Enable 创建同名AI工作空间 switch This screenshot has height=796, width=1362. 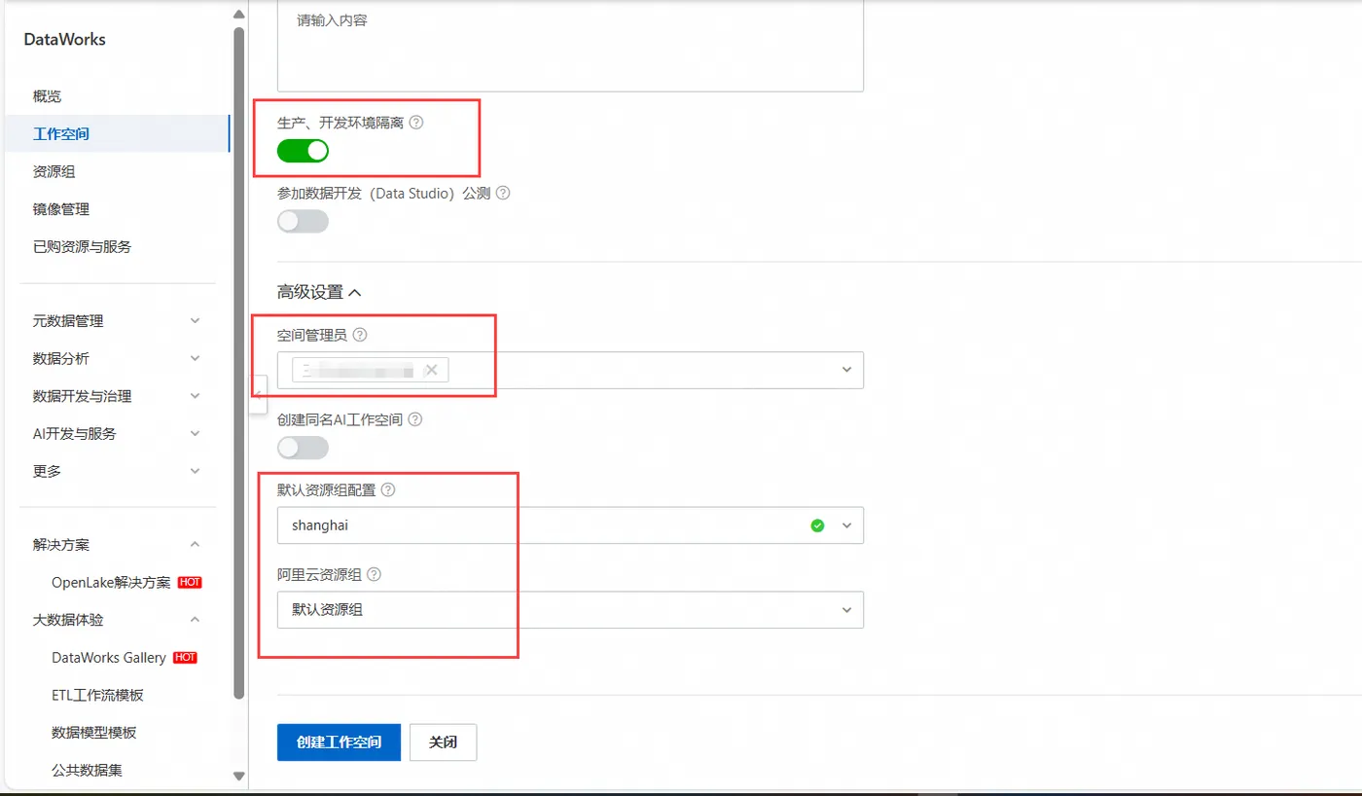pos(303,448)
